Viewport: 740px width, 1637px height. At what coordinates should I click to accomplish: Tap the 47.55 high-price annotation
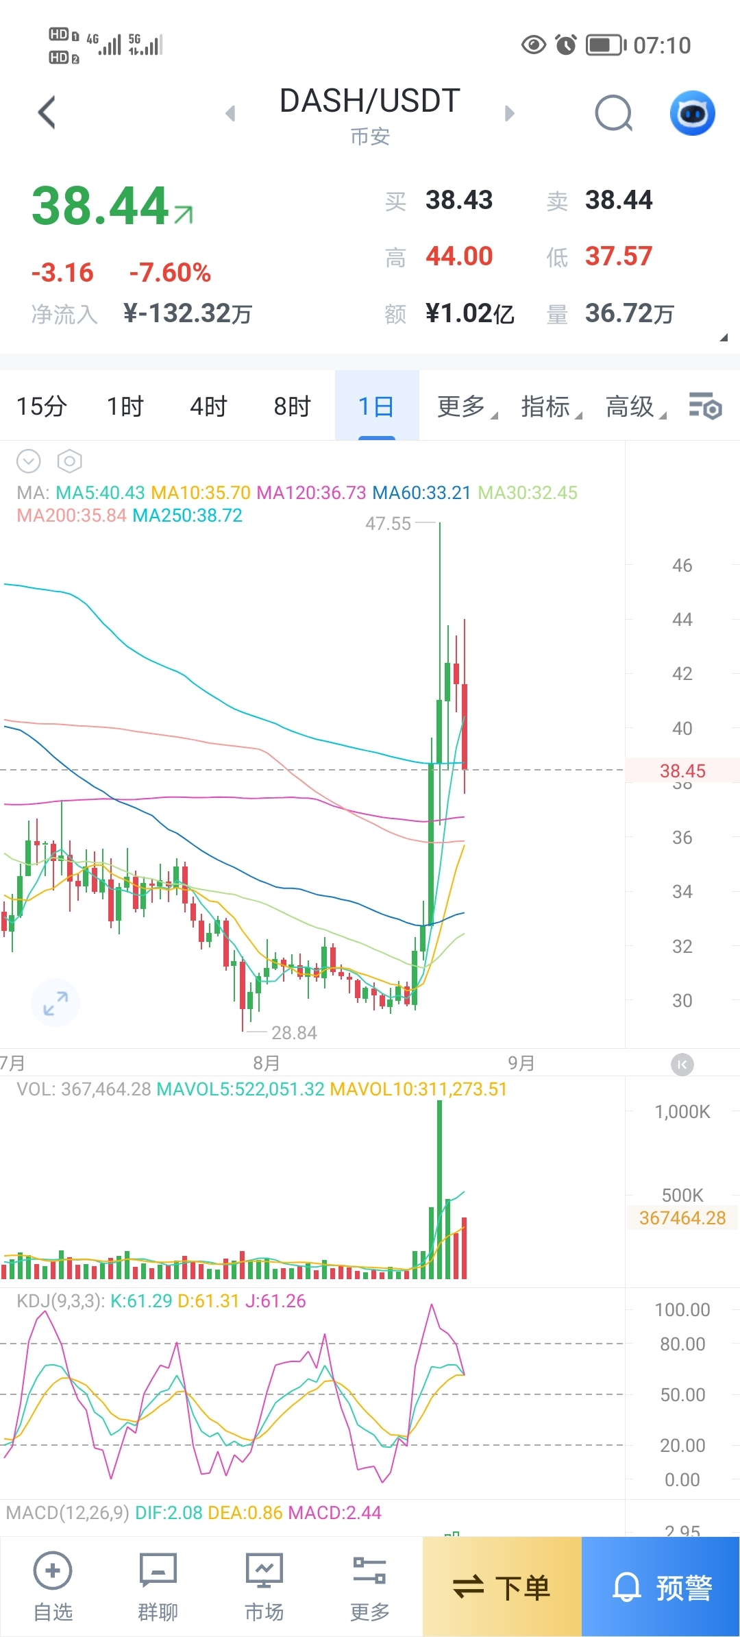coord(388,524)
